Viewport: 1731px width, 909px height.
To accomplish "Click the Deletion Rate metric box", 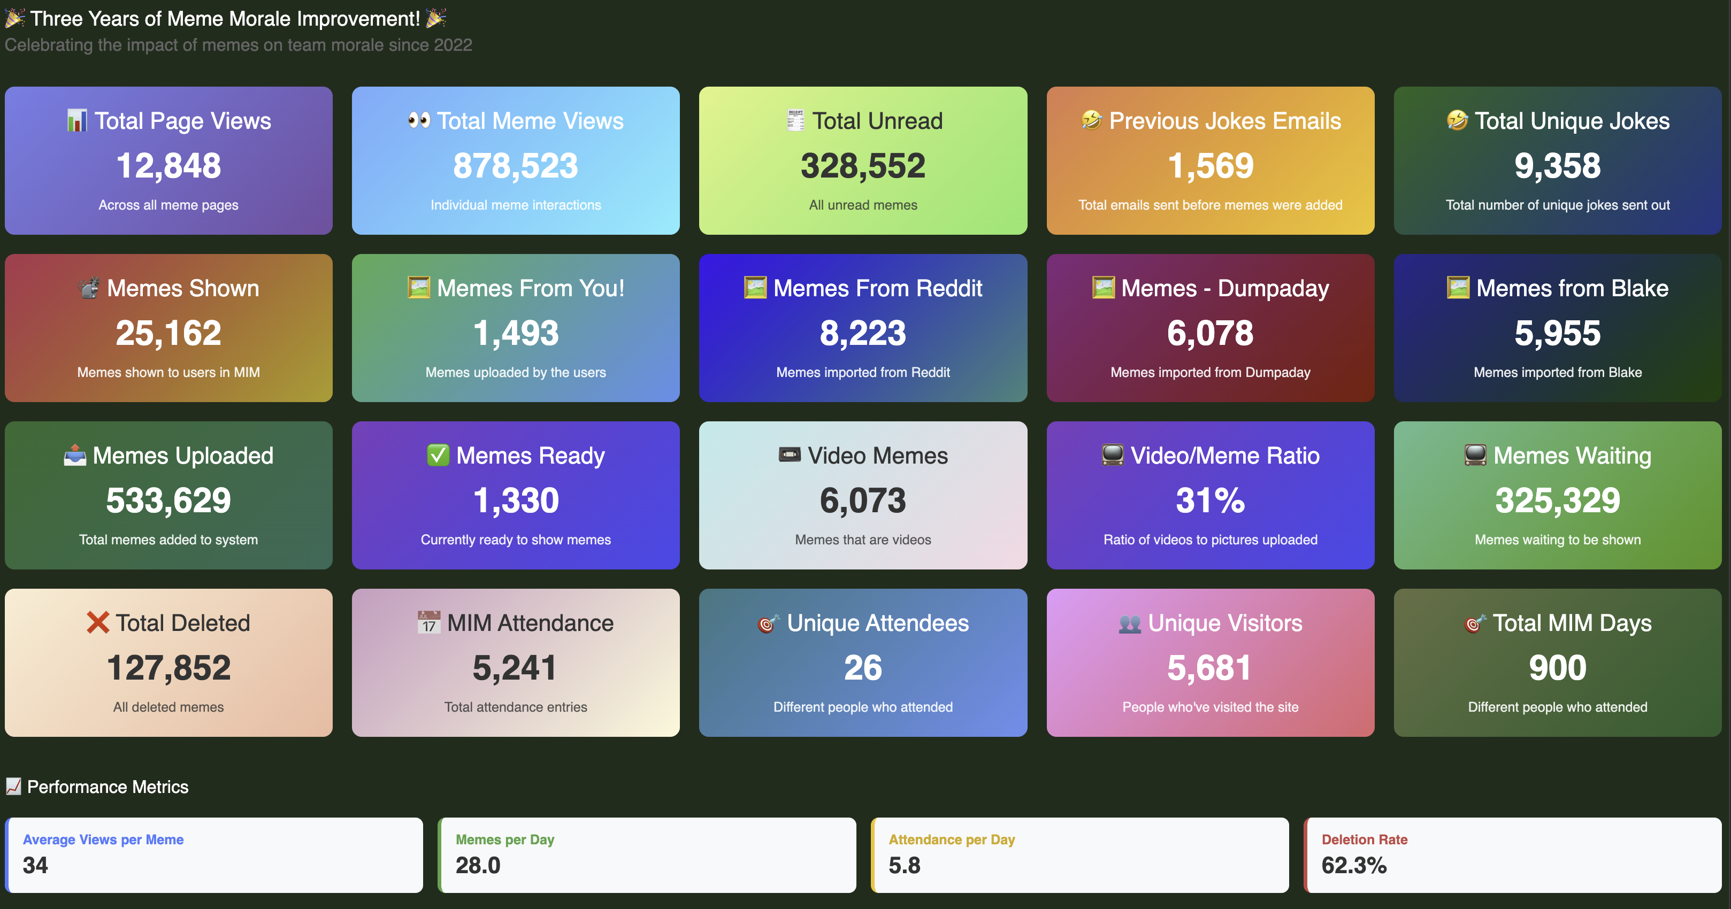I will click(x=1512, y=854).
